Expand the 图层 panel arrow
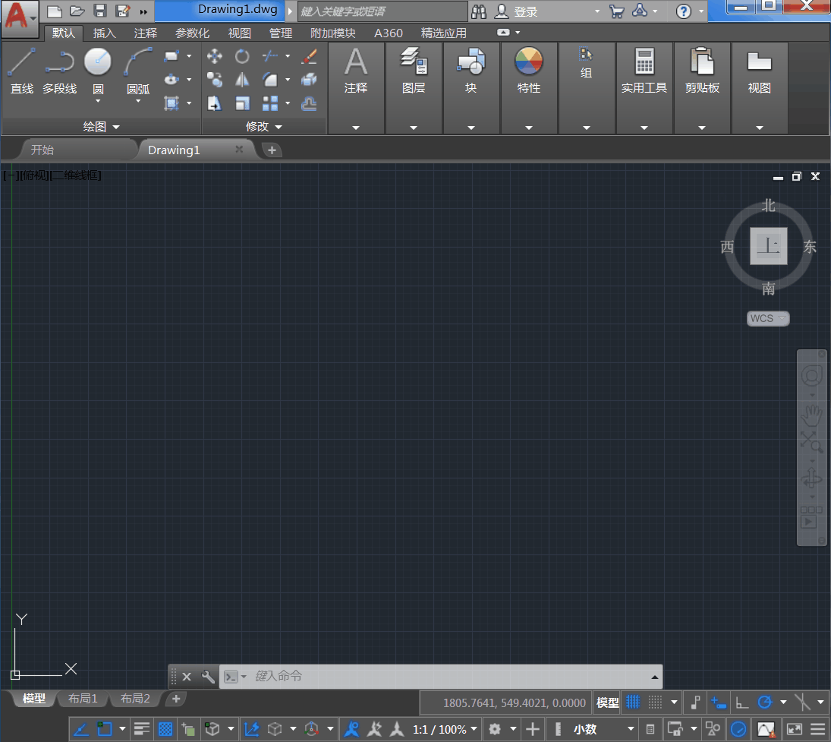Image resolution: width=831 pixels, height=742 pixels. tap(414, 128)
